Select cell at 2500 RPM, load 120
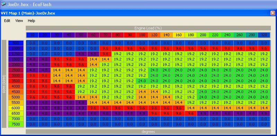This screenshot has height=136, width=277. coord(154,70)
